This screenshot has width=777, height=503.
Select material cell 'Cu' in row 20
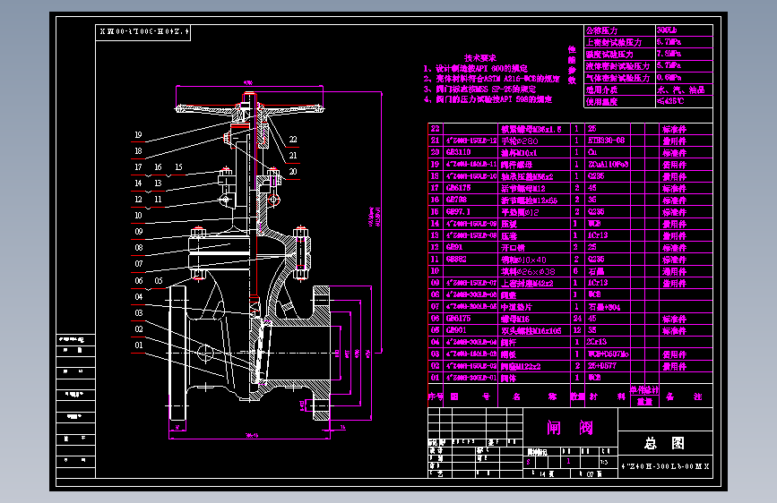(x=592, y=152)
